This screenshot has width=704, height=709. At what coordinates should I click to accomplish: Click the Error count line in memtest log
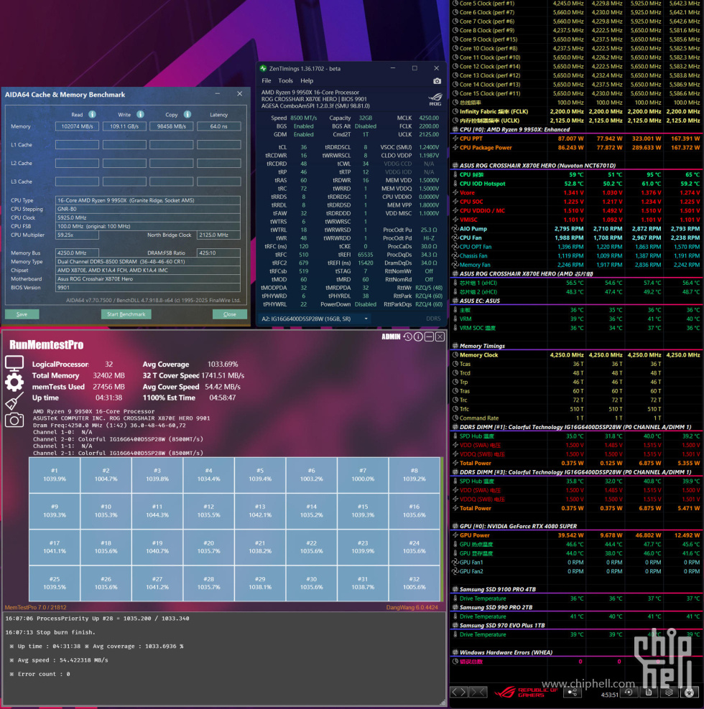[40, 674]
